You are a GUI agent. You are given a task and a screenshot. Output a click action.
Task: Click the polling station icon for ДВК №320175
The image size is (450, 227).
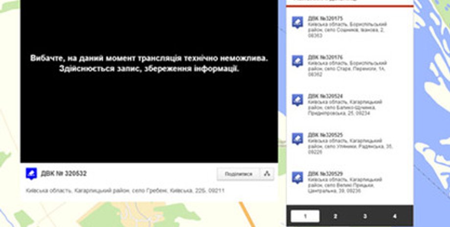(297, 22)
